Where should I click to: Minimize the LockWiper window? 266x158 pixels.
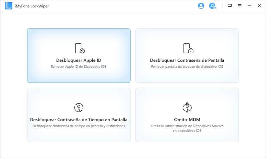pyautogui.click(x=249, y=6)
